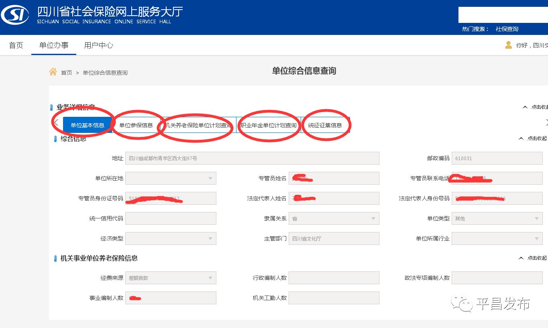Click the 热门搜索 label
Screen dimensions: 548x328
coord(475,29)
